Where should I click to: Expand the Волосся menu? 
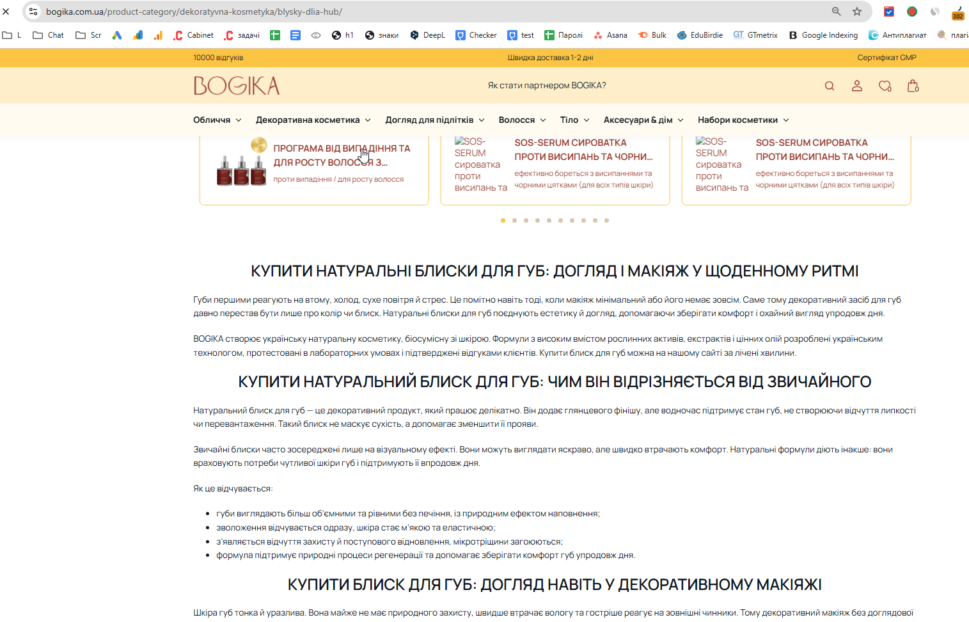click(x=523, y=120)
